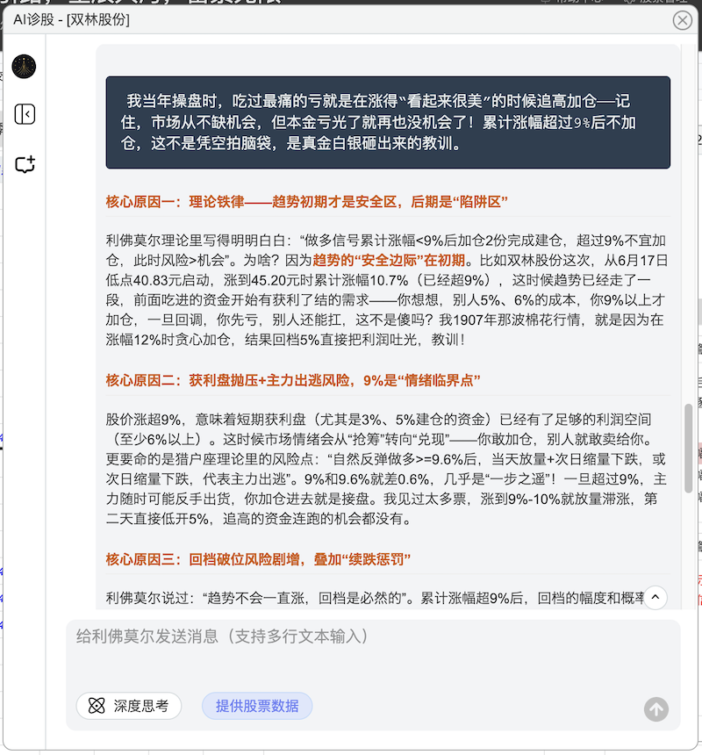Close the AI诊股 dialog window
702x755 pixels.
pyautogui.click(x=682, y=20)
